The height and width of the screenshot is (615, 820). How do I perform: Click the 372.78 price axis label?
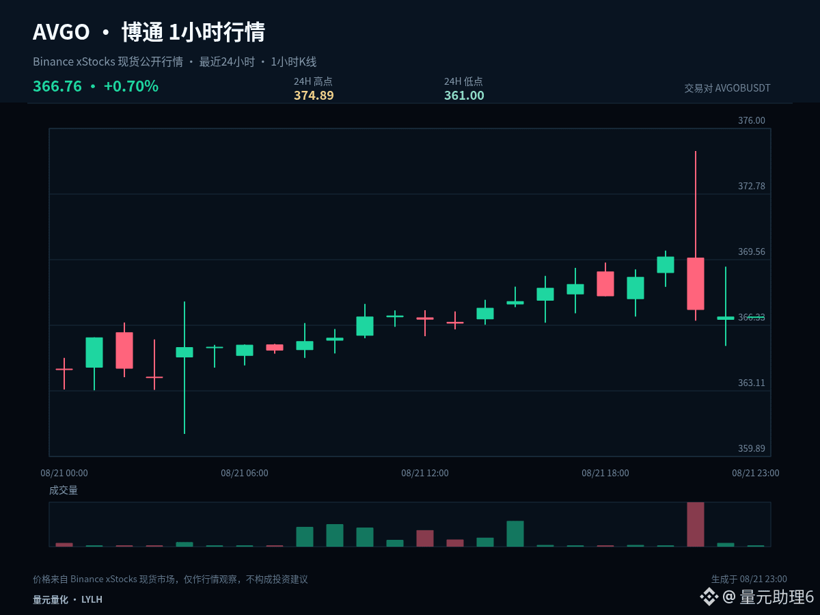pyautogui.click(x=752, y=186)
